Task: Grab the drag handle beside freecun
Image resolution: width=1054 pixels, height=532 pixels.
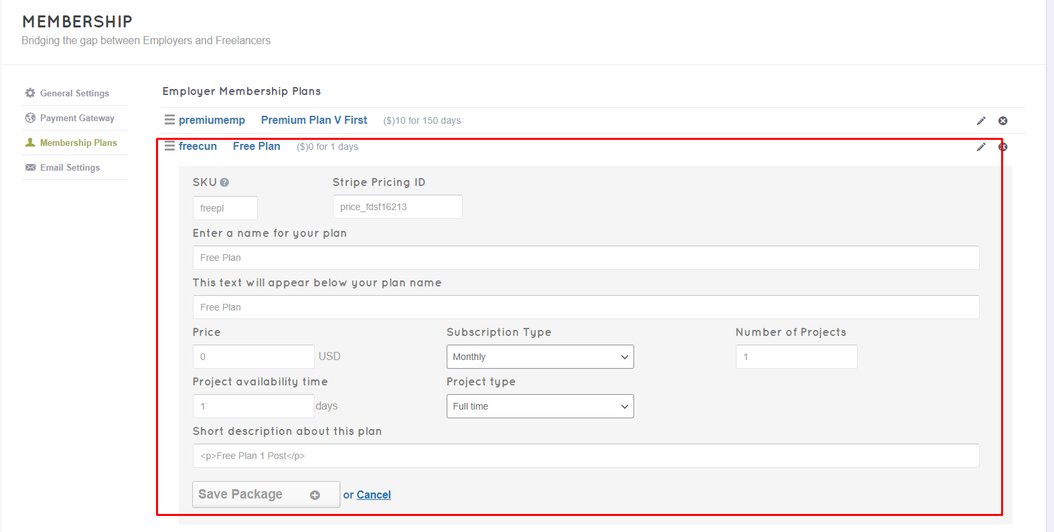Action: click(169, 146)
